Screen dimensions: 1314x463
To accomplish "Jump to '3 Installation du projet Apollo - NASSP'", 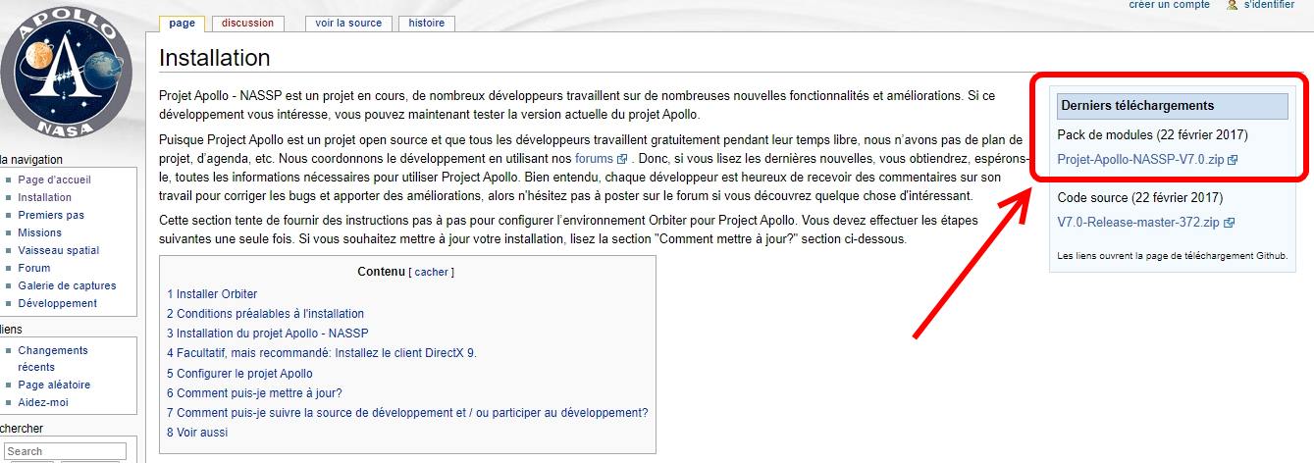I will pos(268,334).
